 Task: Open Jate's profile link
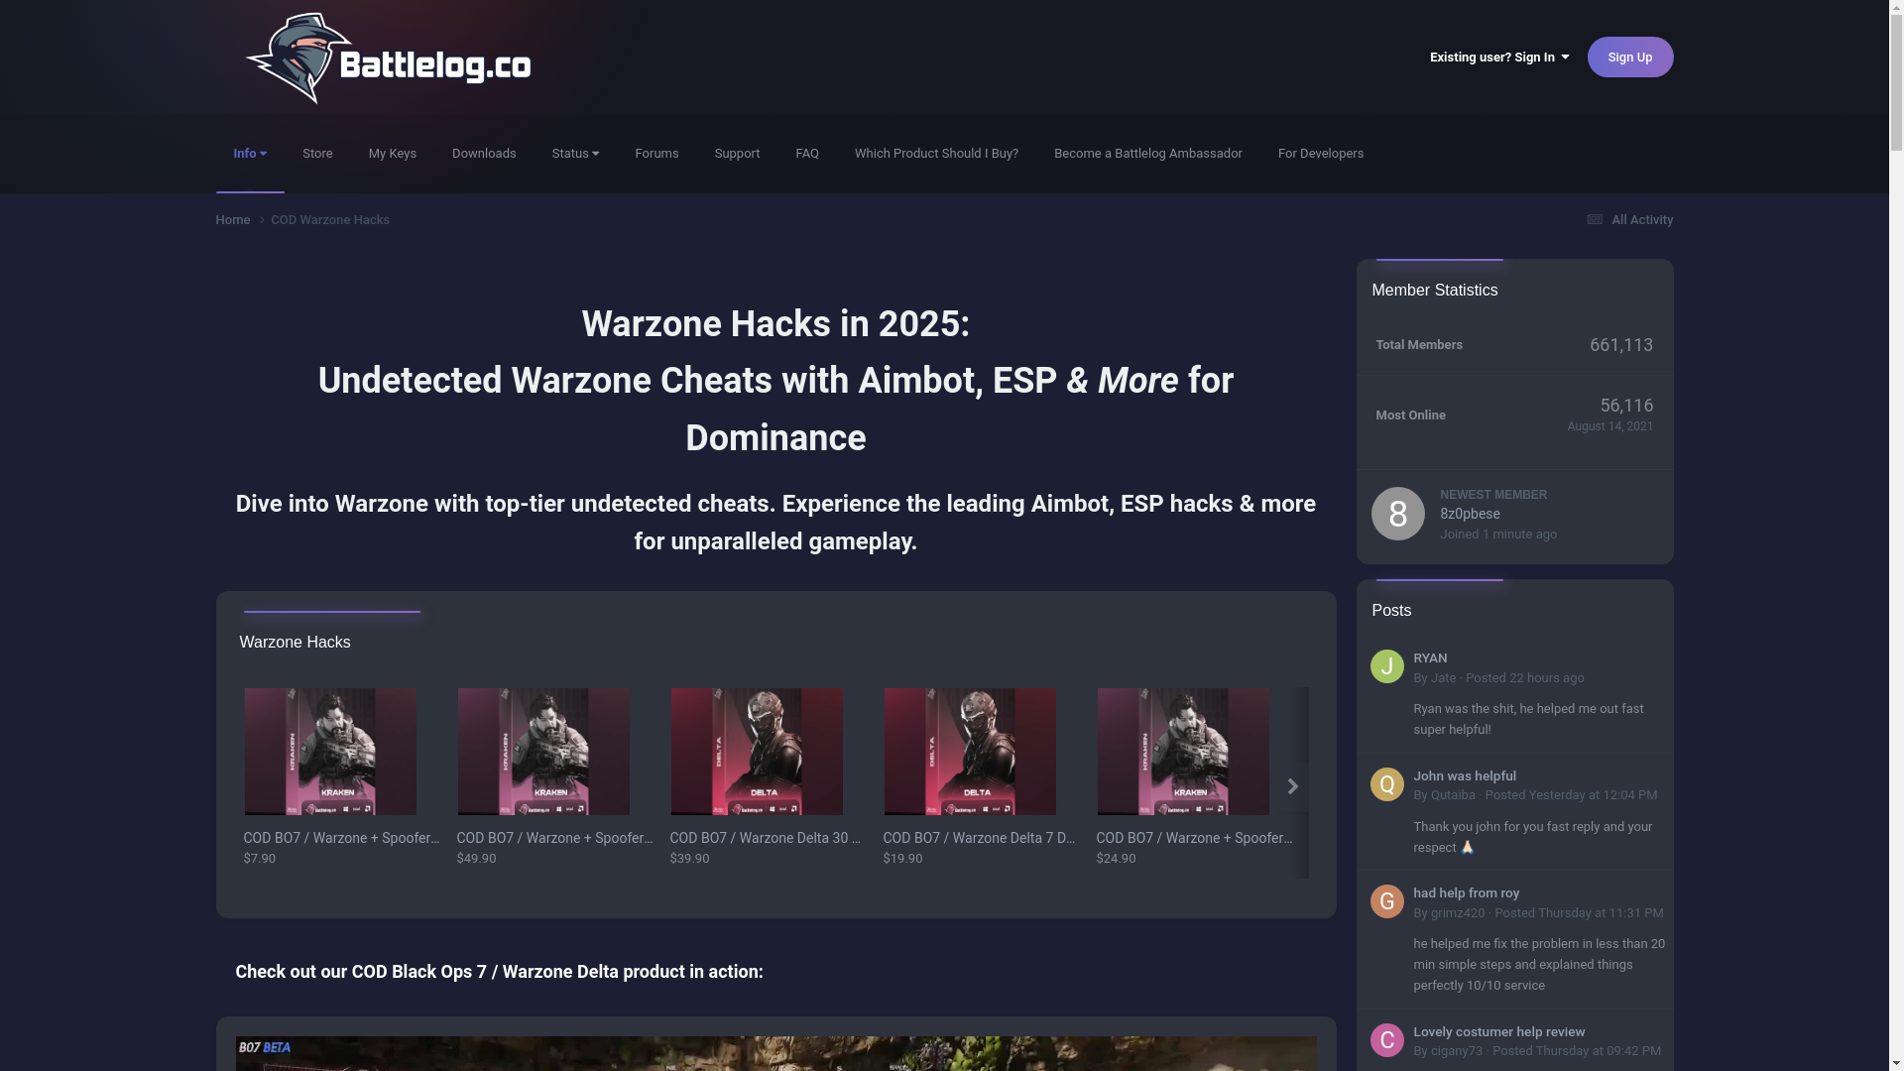click(x=1443, y=678)
